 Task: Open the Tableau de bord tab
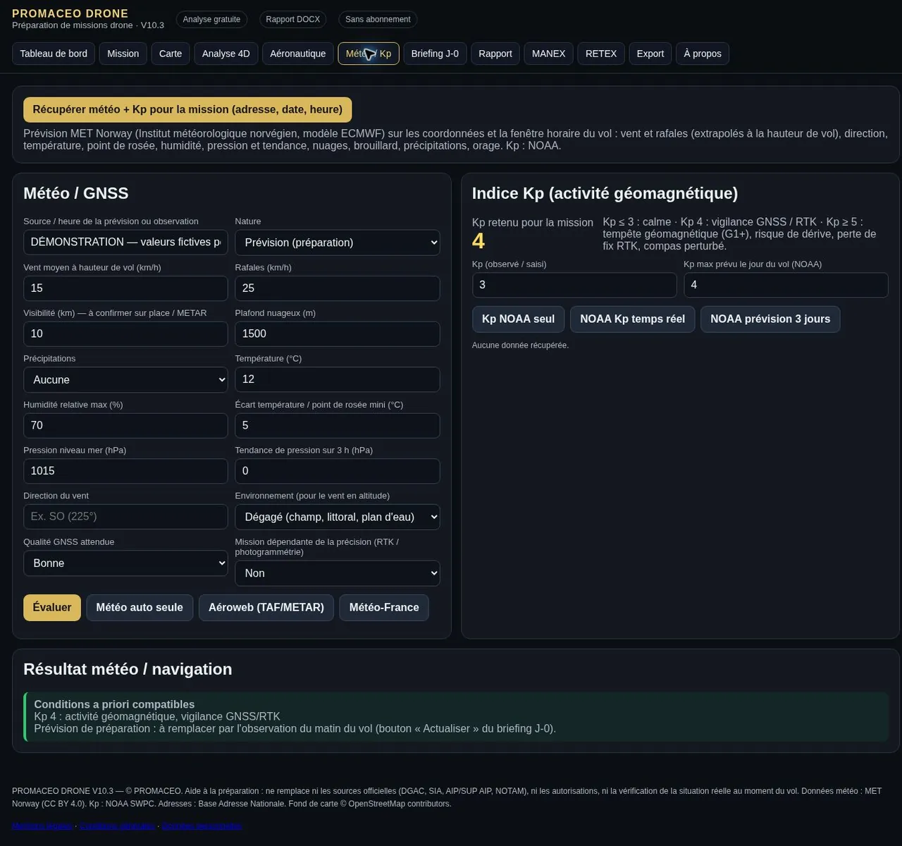tap(54, 54)
